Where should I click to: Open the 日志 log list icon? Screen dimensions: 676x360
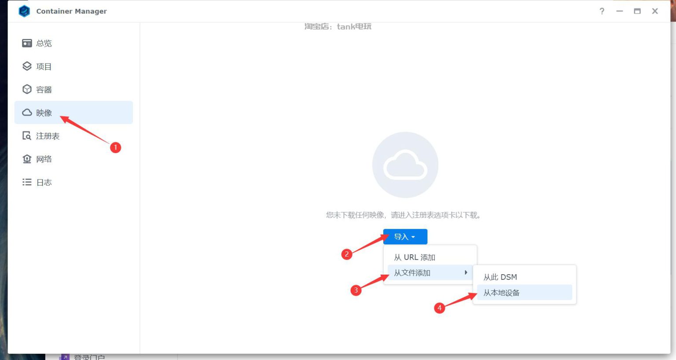click(x=27, y=182)
